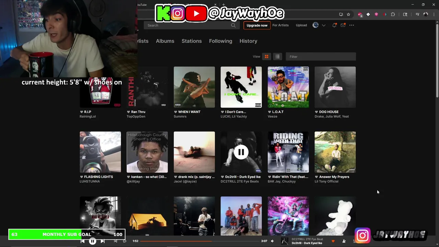Viewport: 439px width, 247px height.
Task: Open the Chrome media control icon
Action: (417, 14)
